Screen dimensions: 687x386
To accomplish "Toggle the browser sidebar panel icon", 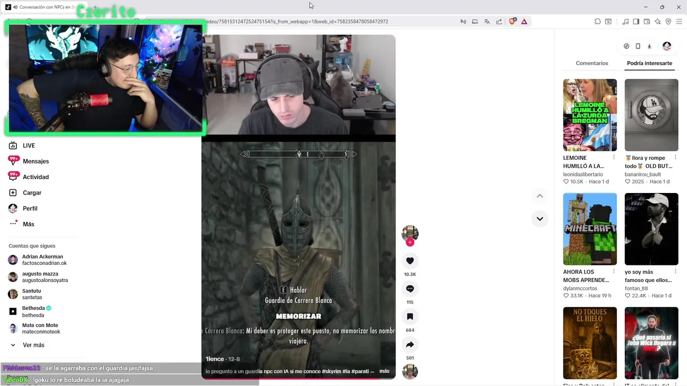I will [x=636, y=21].
